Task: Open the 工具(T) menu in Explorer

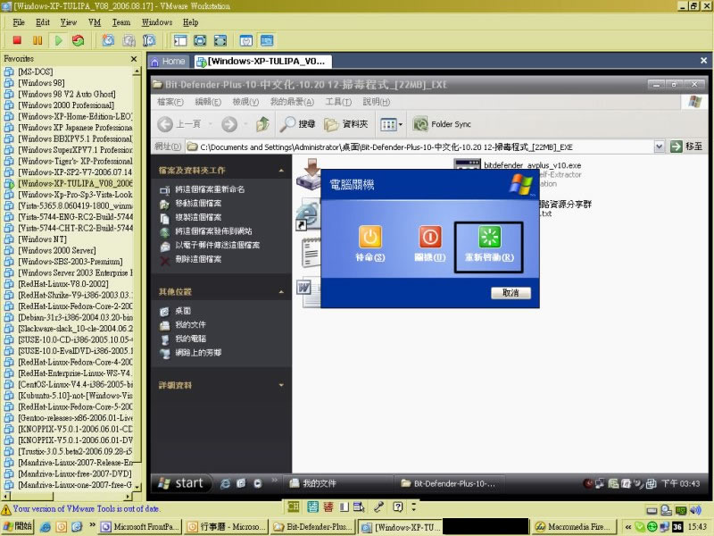Action: [x=338, y=102]
